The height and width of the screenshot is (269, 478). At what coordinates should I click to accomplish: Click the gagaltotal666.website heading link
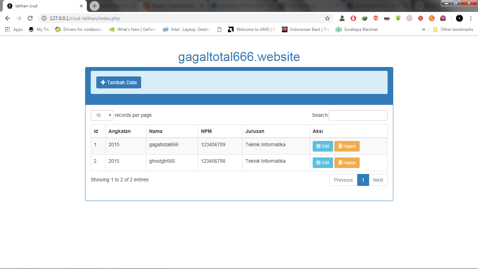click(x=239, y=57)
